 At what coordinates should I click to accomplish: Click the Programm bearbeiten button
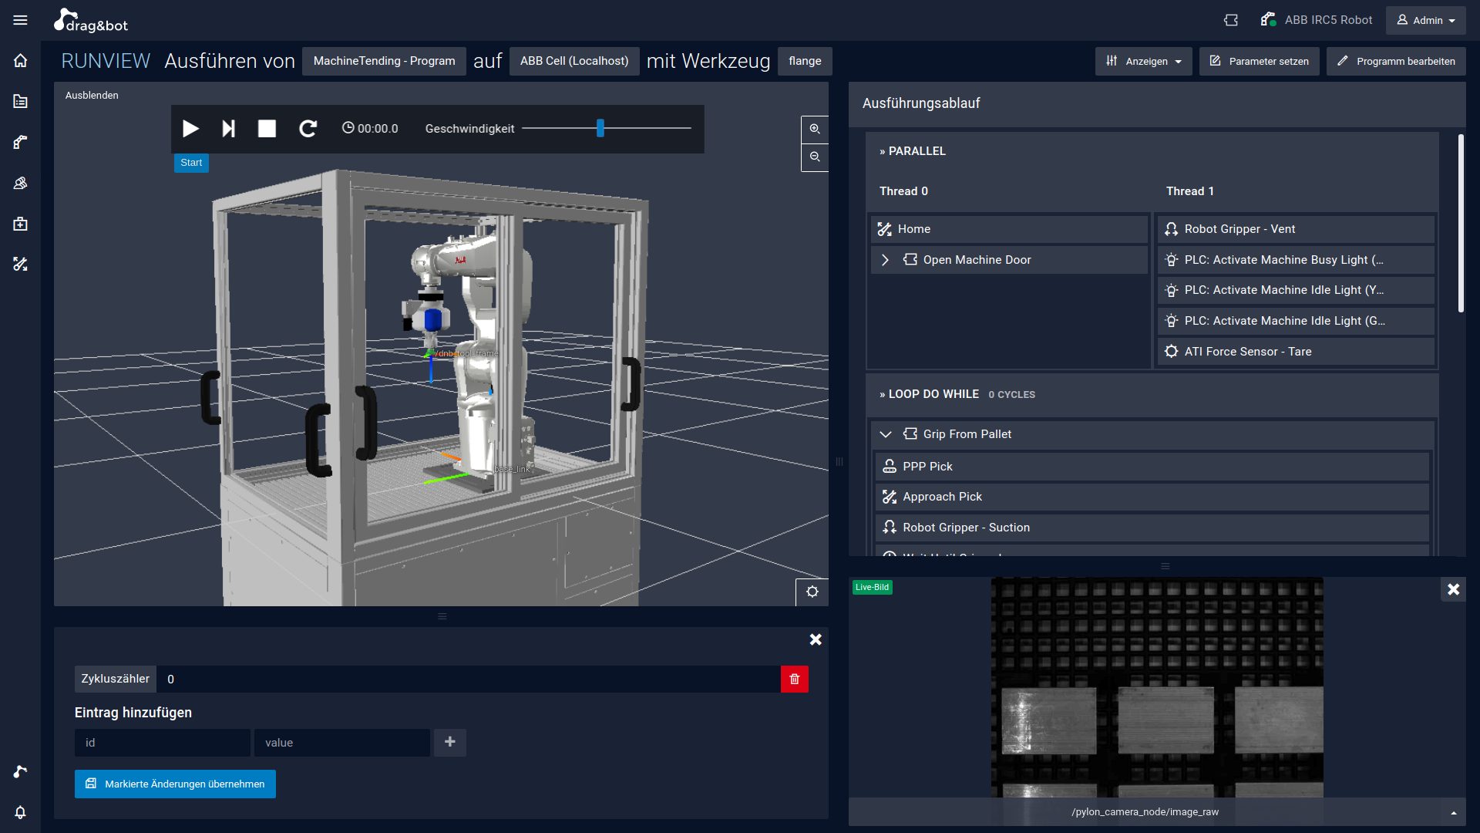[1395, 61]
